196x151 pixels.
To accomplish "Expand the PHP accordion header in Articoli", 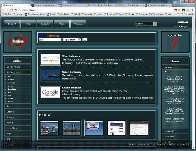I will pyautogui.click(x=18, y=134).
